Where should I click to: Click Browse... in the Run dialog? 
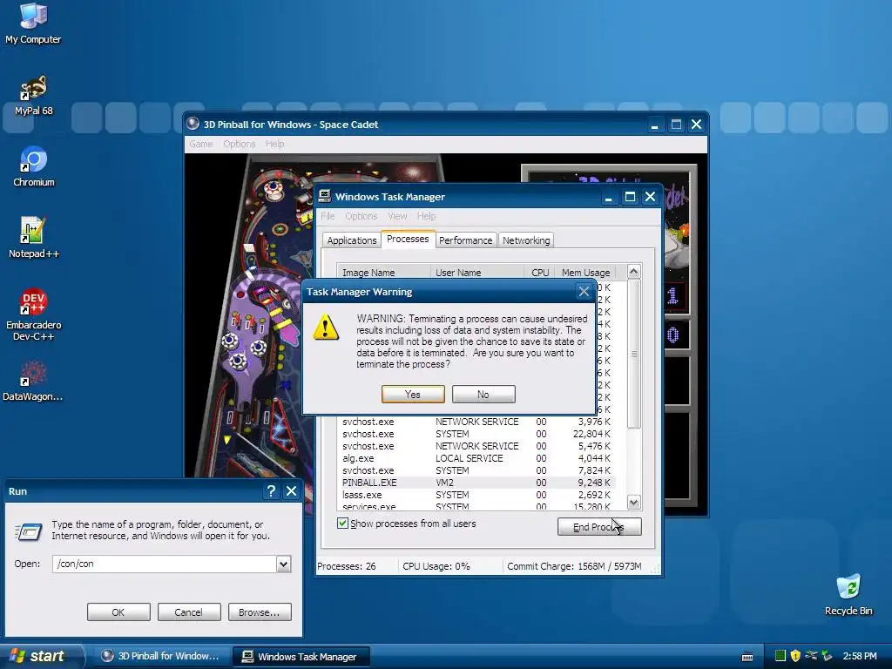(260, 612)
